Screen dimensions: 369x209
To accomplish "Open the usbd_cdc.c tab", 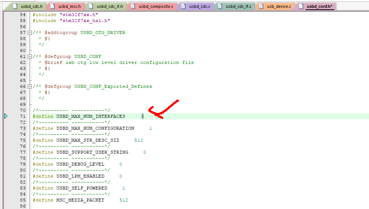I will tap(196, 6).
